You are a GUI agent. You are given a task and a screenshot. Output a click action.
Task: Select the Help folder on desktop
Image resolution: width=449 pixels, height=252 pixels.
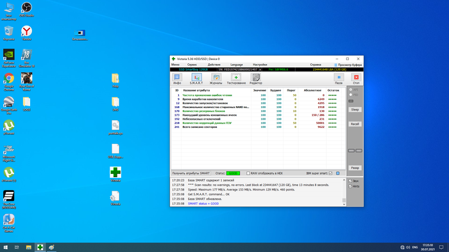coord(115,81)
